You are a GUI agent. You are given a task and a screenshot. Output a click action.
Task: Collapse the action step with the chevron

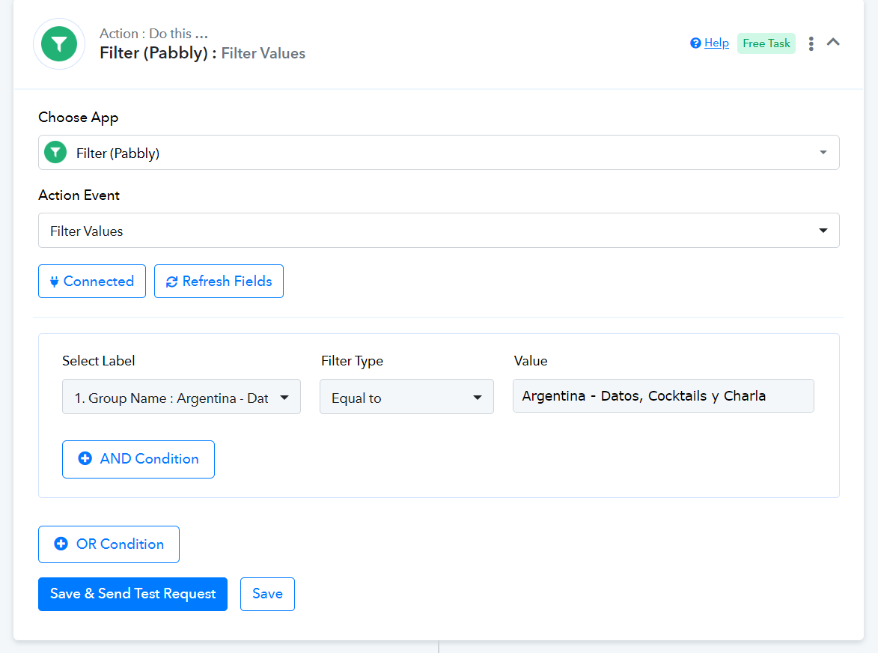[x=833, y=42]
